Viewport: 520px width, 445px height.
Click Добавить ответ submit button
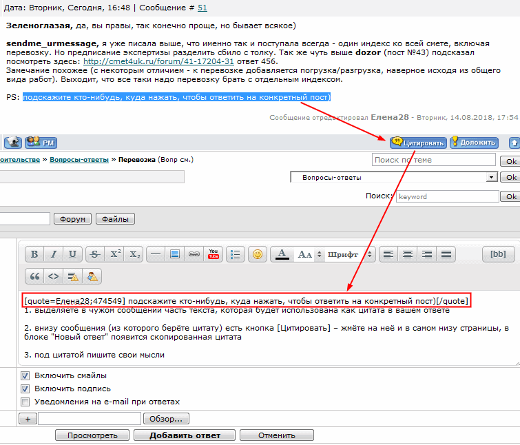[x=185, y=435]
